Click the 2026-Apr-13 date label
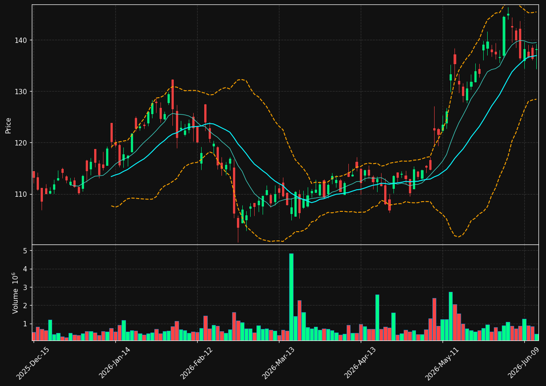 coord(360,363)
